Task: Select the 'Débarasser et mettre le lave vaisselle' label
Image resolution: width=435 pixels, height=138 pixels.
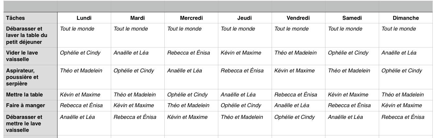Action: pos(31,123)
